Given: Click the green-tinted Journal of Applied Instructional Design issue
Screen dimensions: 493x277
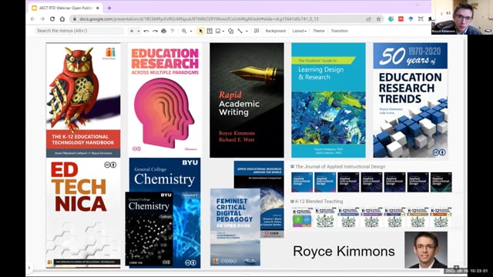Looking at the screenshot, I should pyautogui.click(x=441, y=182).
